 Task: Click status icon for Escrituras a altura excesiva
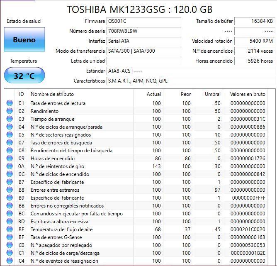(10, 221)
